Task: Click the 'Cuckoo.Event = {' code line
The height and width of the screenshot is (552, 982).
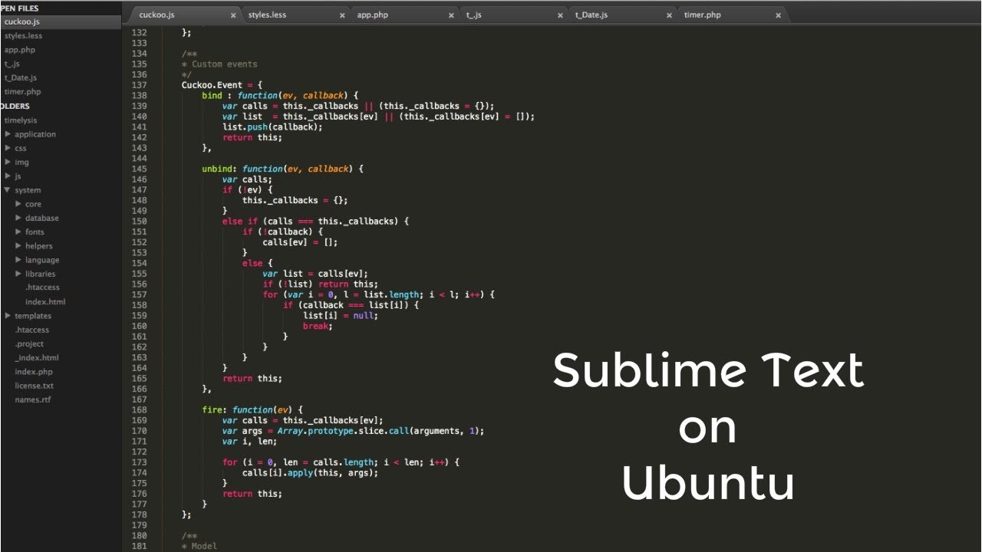Action: (222, 85)
